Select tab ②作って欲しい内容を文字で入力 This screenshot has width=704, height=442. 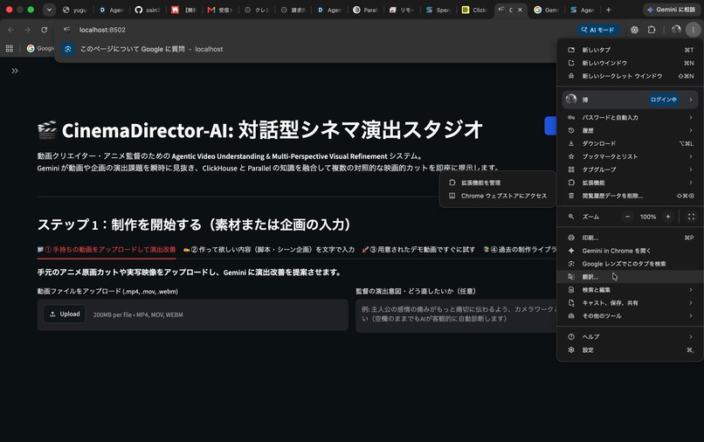click(268, 249)
